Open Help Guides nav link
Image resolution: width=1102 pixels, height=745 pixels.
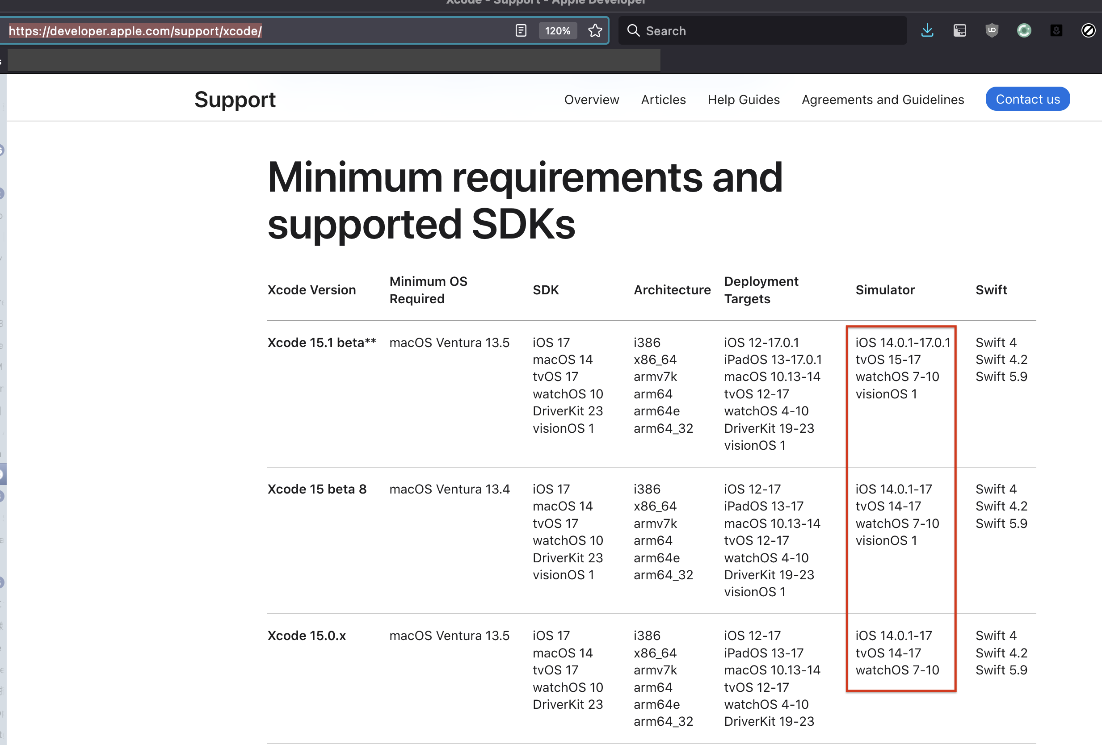[743, 100]
